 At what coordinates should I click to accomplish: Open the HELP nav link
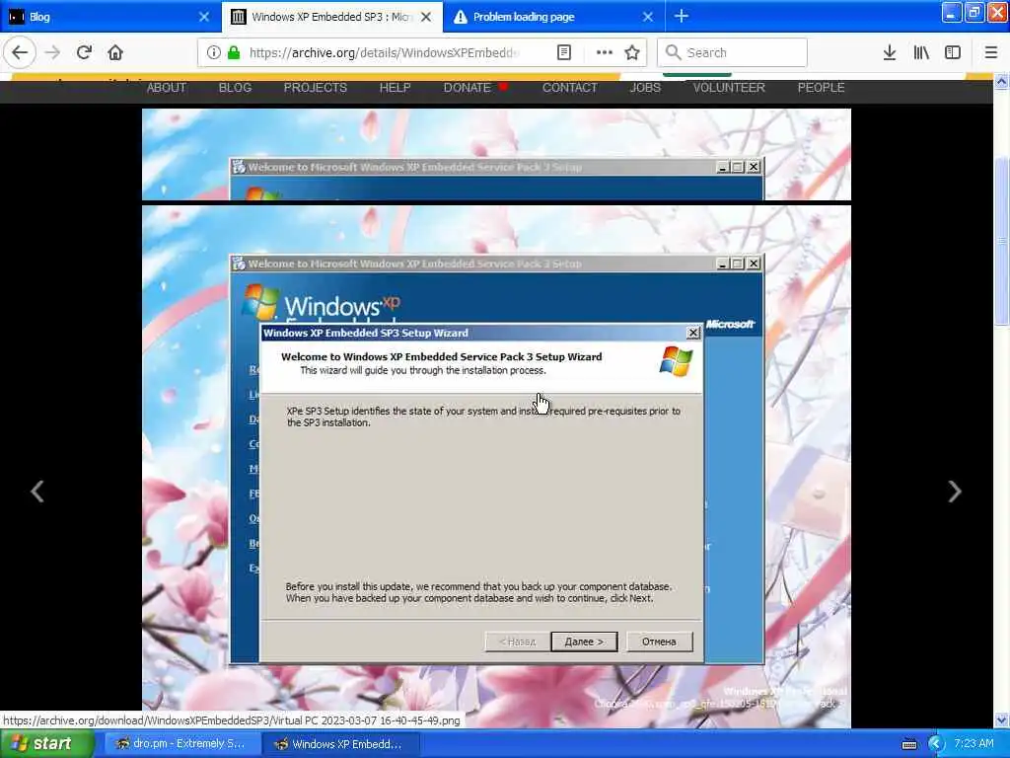(x=395, y=88)
